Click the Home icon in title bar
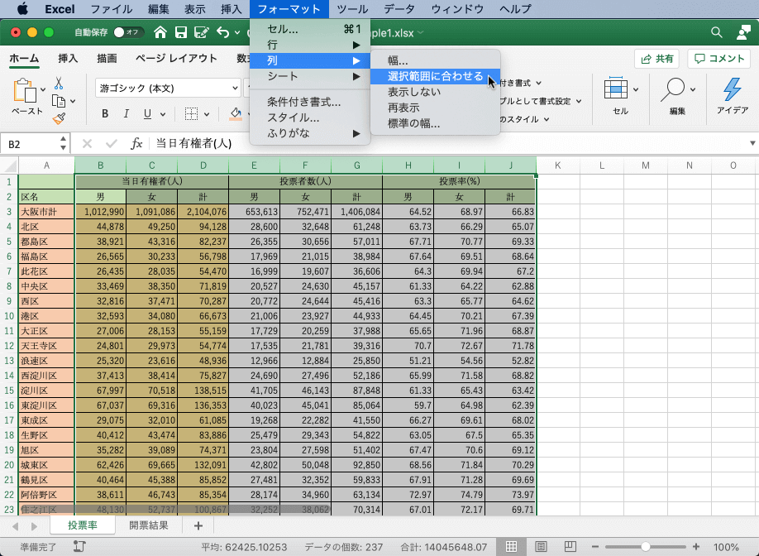Viewport: 759px width, 556px height. pyautogui.click(x=160, y=32)
